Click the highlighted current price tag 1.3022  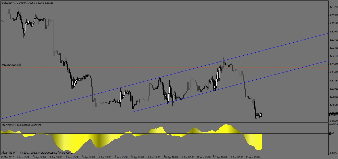point(333,115)
